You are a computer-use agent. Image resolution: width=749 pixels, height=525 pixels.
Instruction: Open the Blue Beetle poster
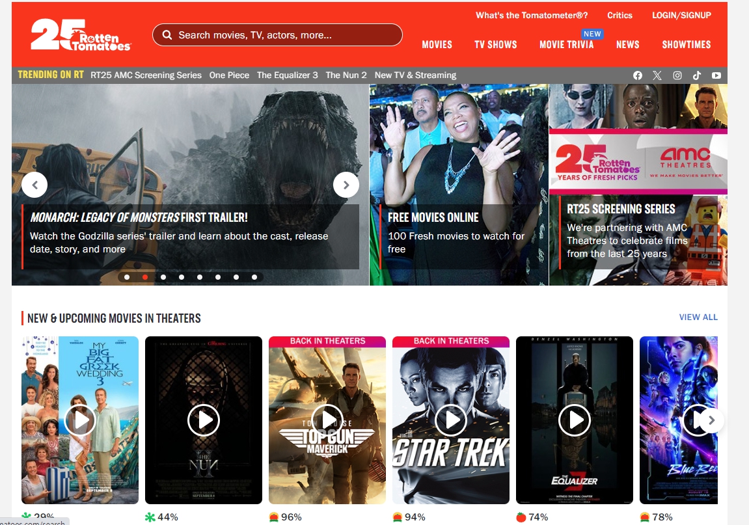pos(678,420)
